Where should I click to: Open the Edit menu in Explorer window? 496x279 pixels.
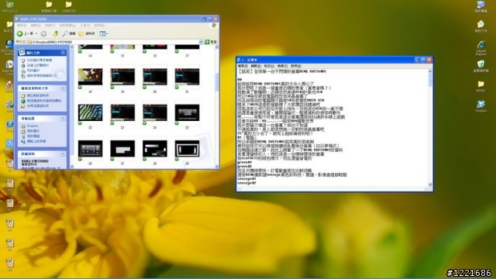click(x=36, y=26)
